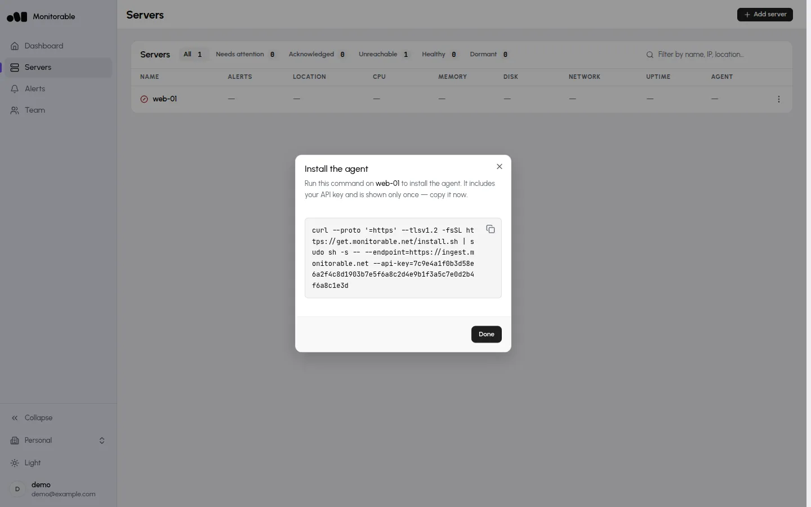Select the Healthy filter tab
The width and height of the screenshot is (811, 507).
coord(439,55)
